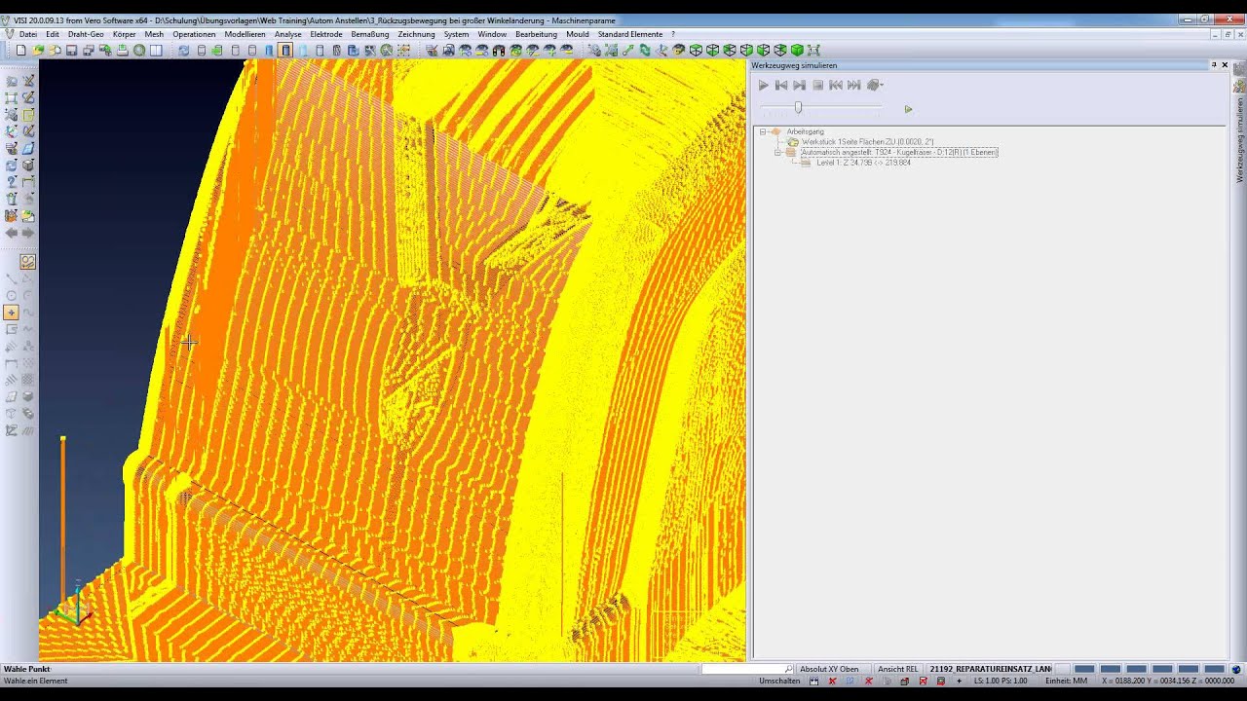Pin the Werkzeugweg simulieren panel
The image size is (1247, 701).
click(1214, 65)
